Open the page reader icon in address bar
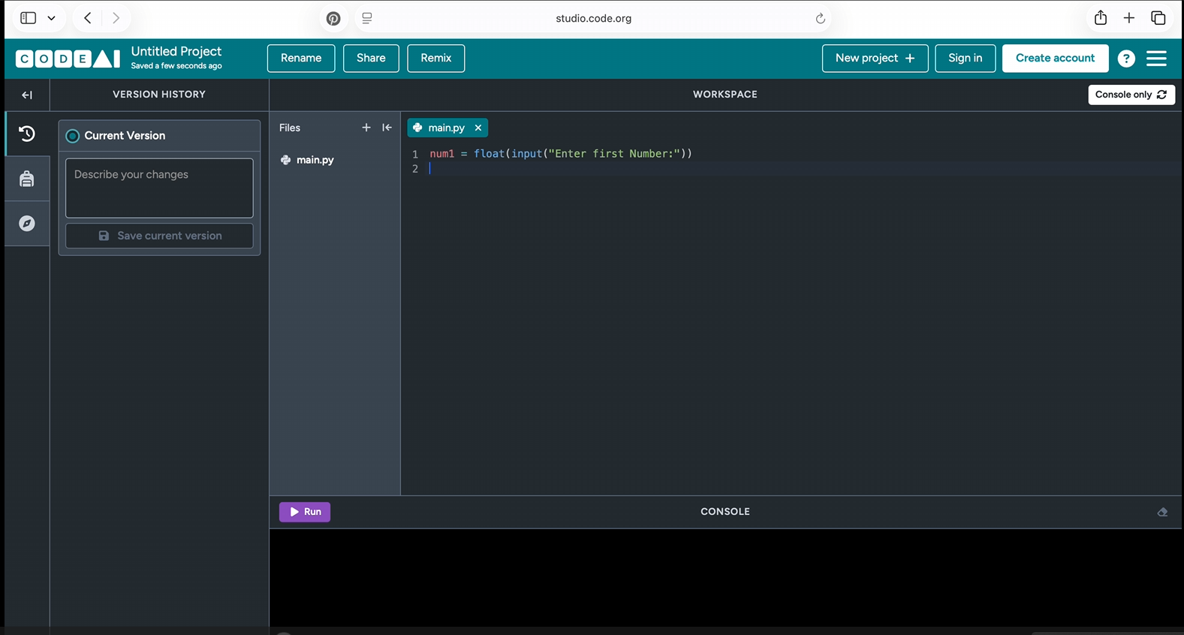1184x635 pixels. pyautogui.click(x=367, y=18)
